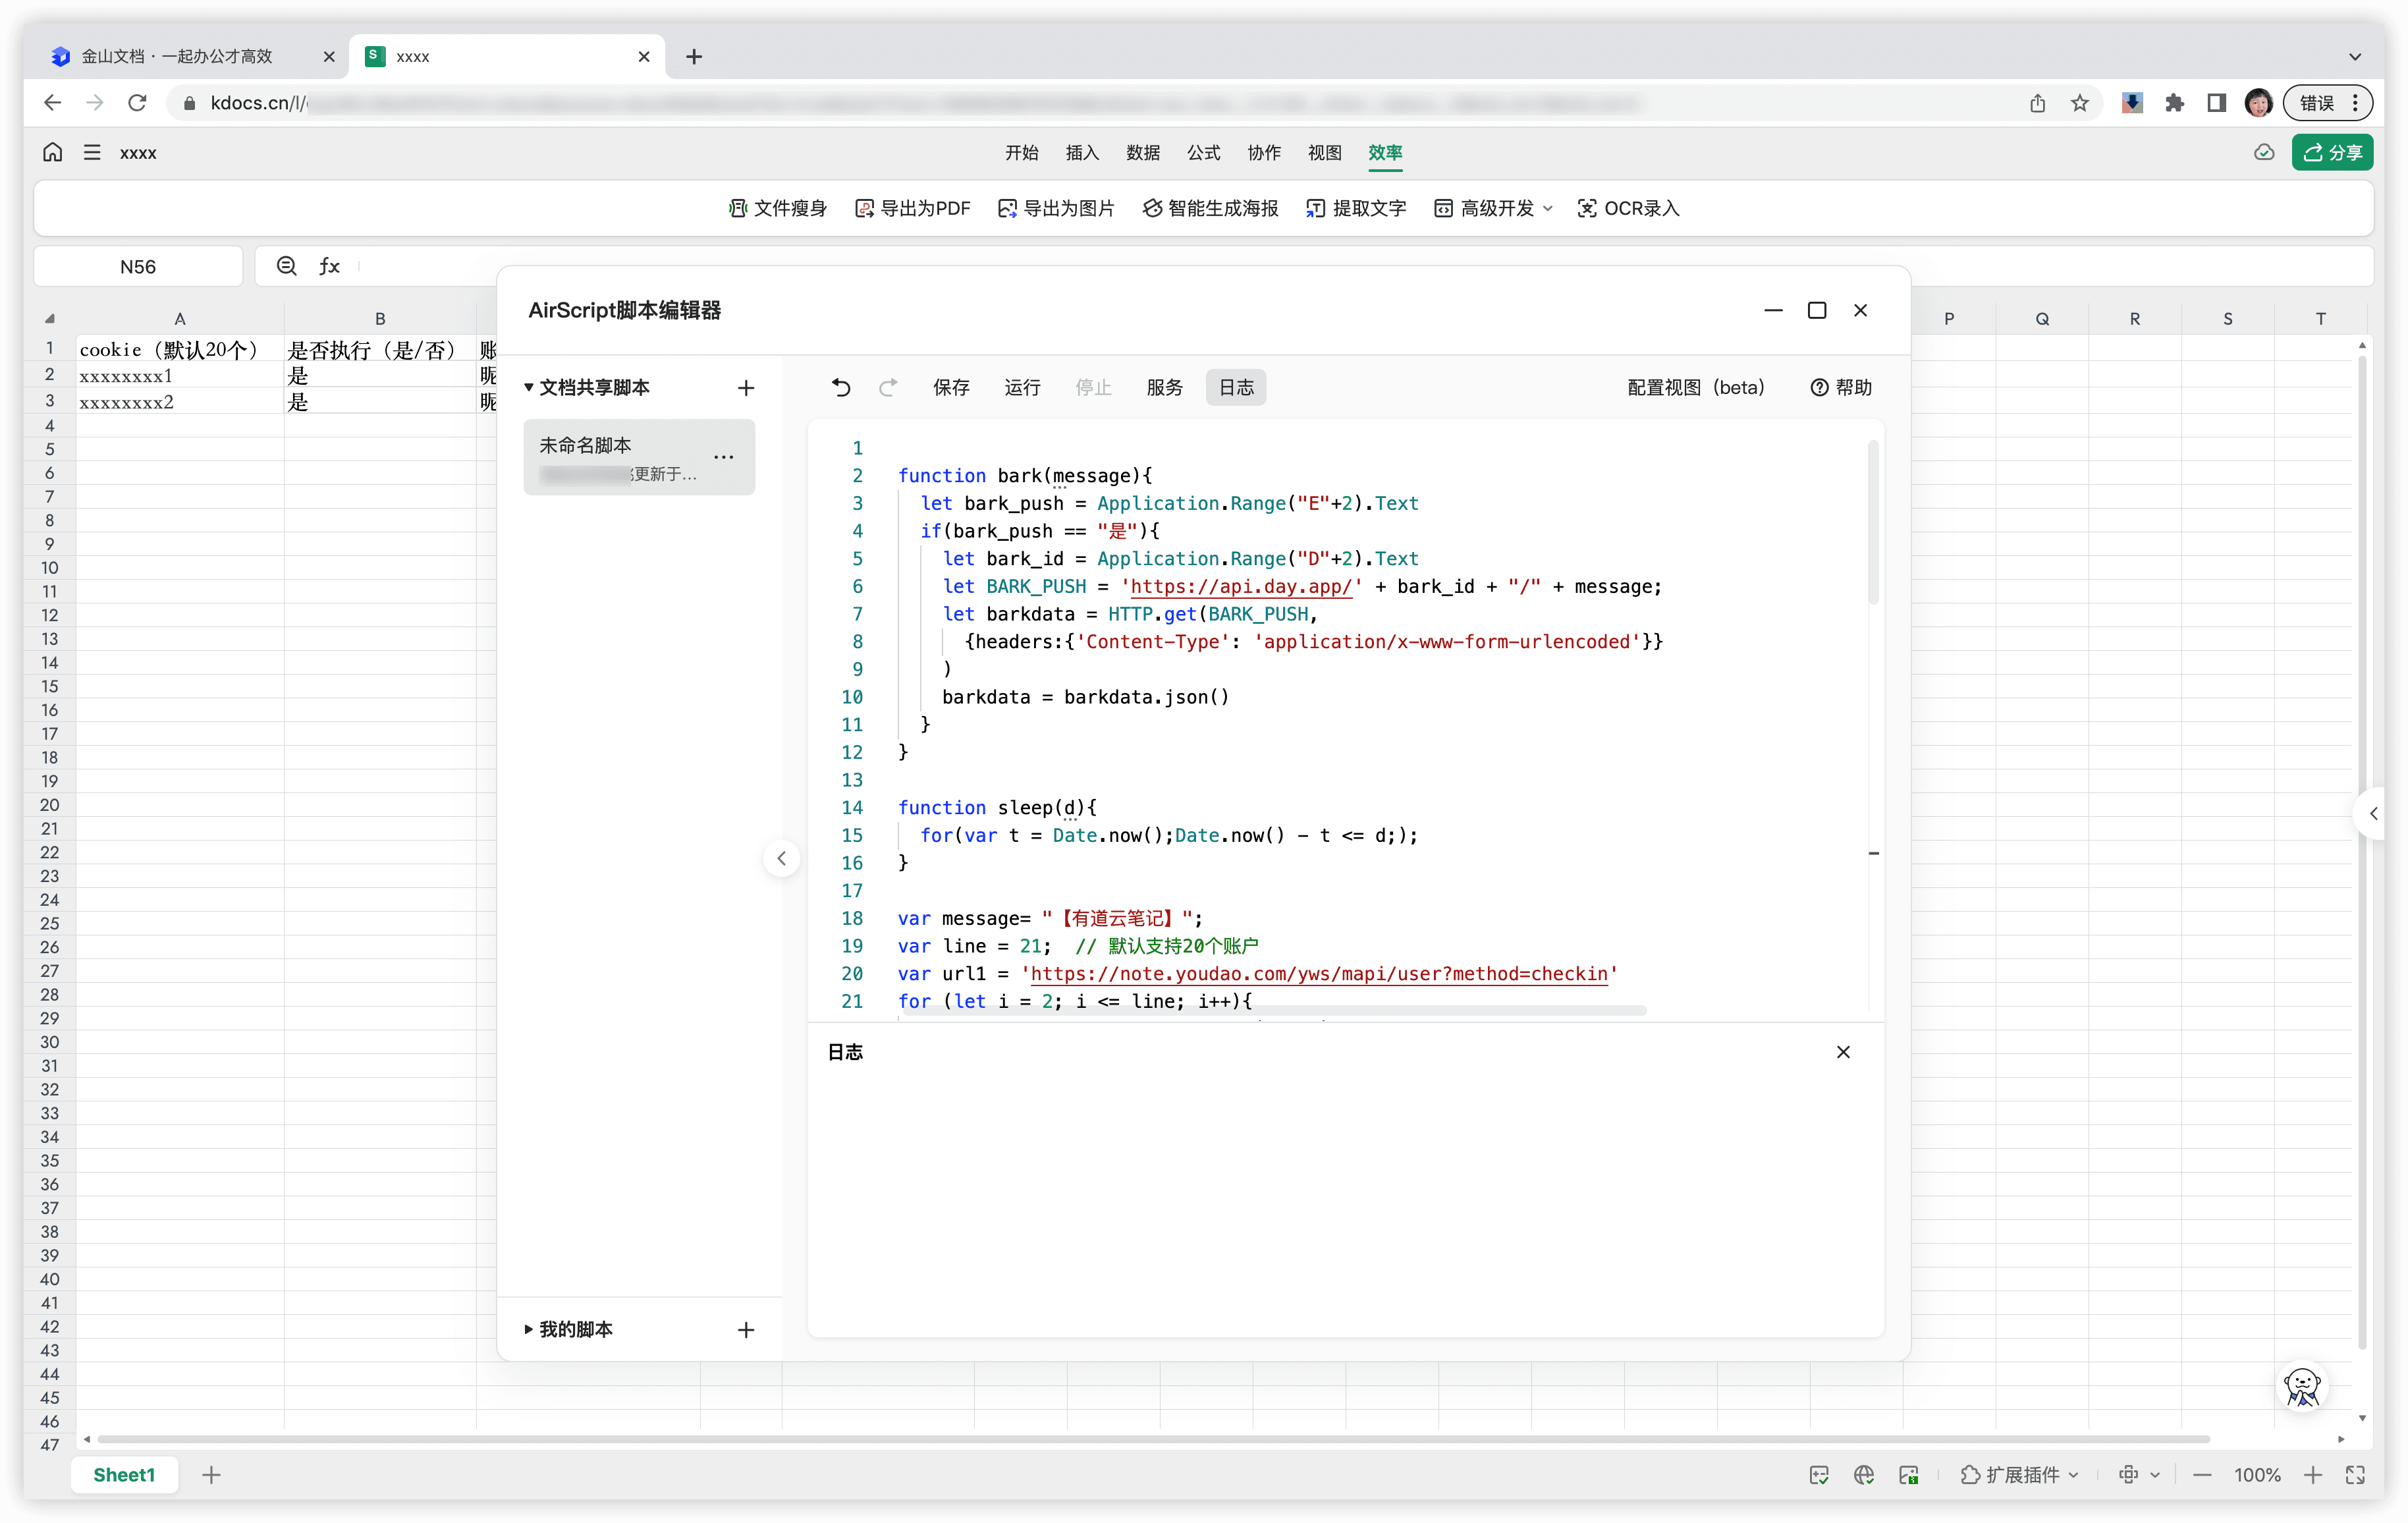
Task: Click the home icon beside document title
Action: click(x=52, y=152)
